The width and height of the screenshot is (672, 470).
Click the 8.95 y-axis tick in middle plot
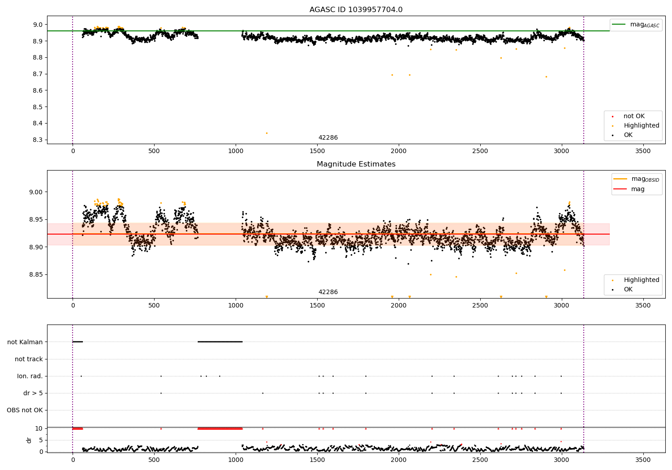pos(37,219)
